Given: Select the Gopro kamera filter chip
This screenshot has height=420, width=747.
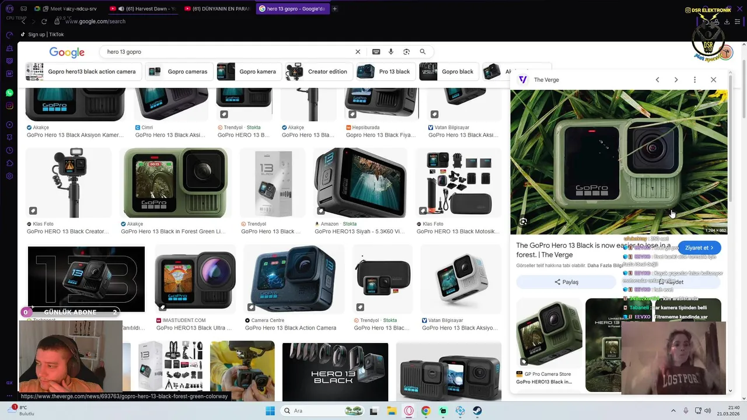Looking at the screenshot, I should click(x=249, y=72).
